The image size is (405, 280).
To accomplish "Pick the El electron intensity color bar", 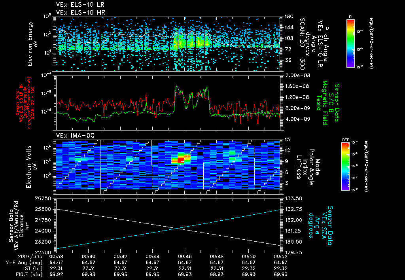I will coord(350,43).
